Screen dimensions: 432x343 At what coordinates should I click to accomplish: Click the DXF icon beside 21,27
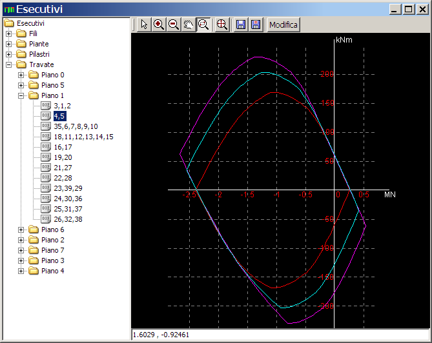pos(46,168)
